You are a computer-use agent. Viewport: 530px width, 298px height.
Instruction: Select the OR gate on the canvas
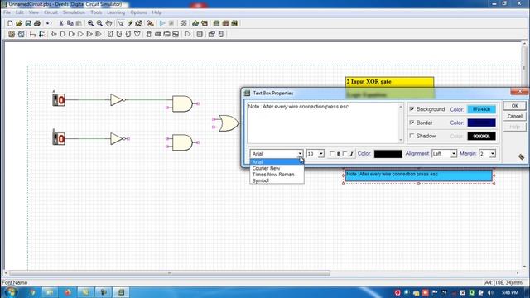tap(229, 123)
